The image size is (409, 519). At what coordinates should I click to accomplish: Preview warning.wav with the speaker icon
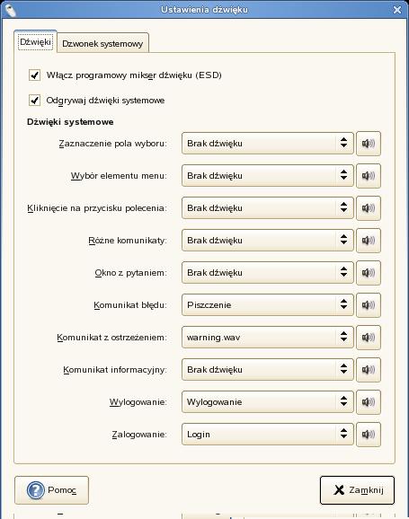[369, 338]
